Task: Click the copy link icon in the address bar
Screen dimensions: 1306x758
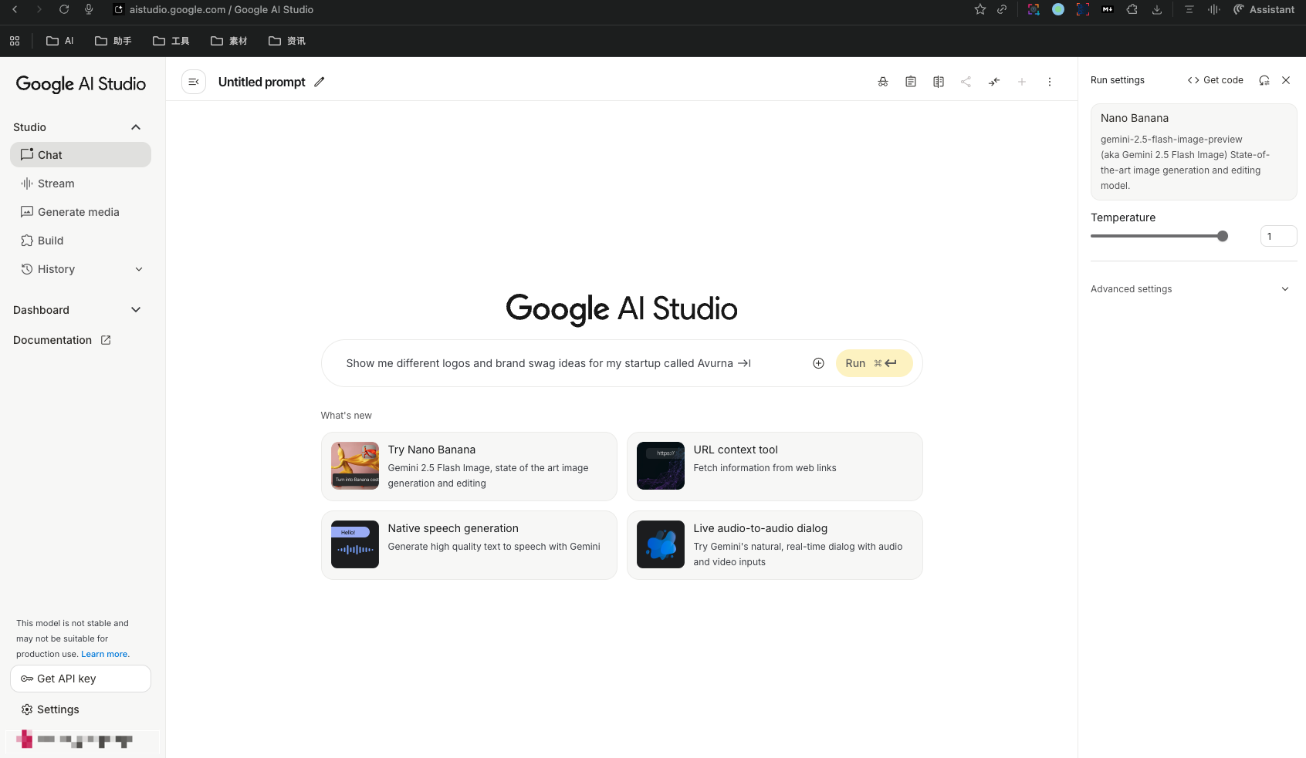Action: [x=1002, y=9]
